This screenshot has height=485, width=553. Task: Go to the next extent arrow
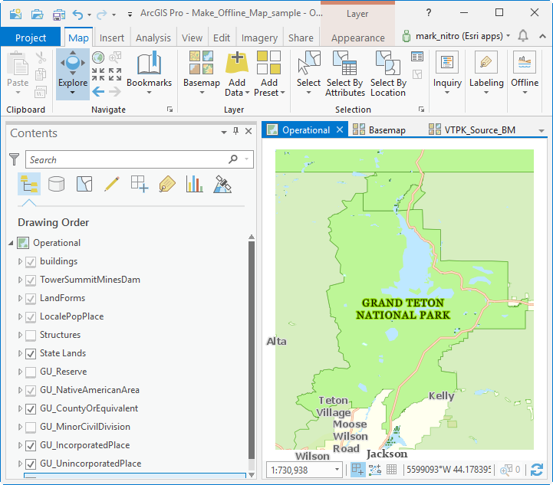[x=115, y=92]
